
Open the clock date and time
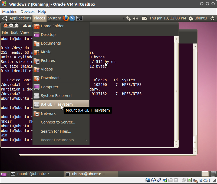point(167,18)
